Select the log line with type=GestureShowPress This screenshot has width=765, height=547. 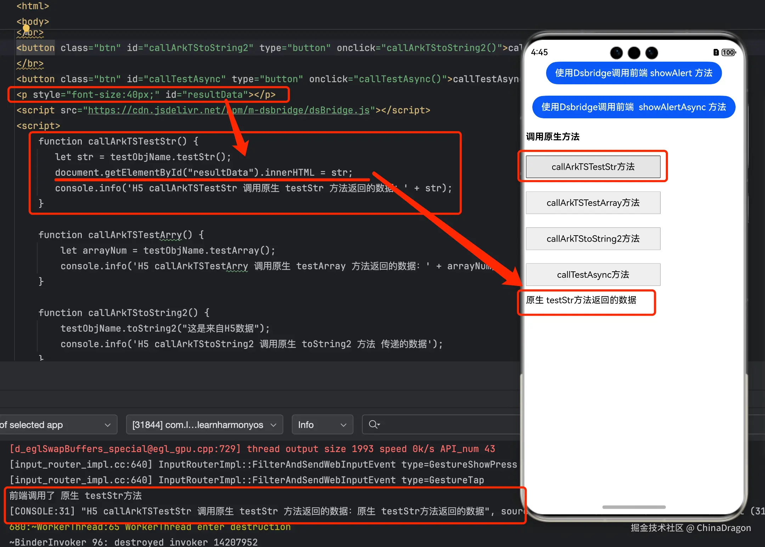[x=263, y=464]
